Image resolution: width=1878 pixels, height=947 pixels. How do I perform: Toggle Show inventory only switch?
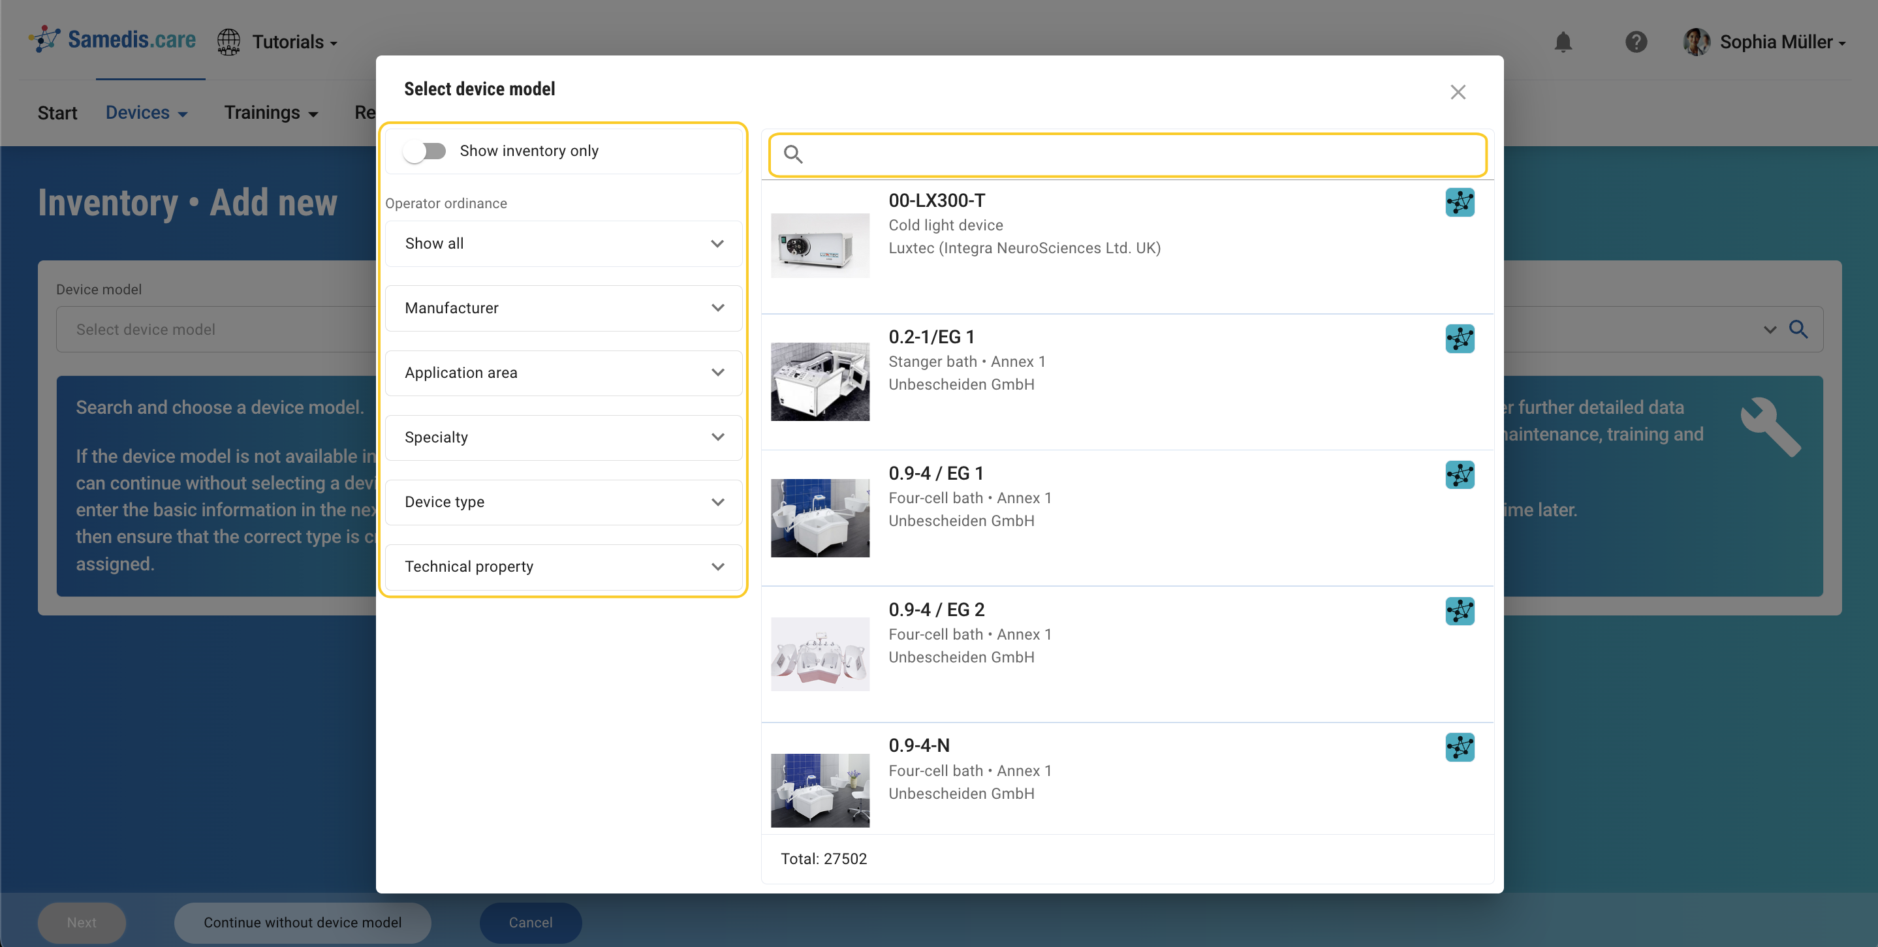425,151
